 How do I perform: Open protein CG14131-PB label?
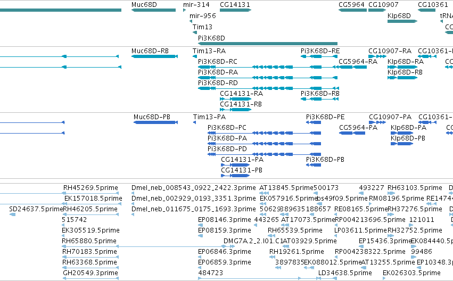point(242,171)
